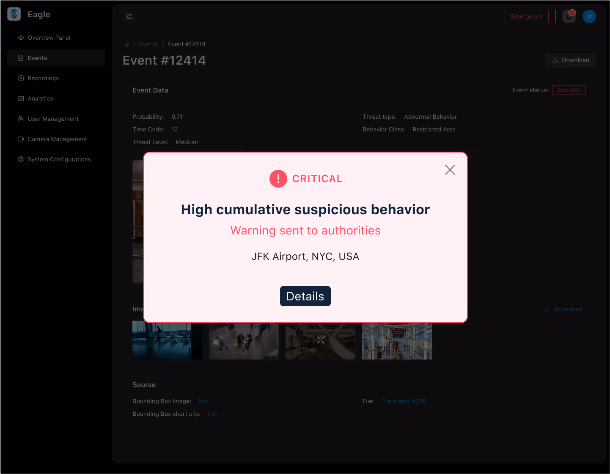
Task: Click the Analytics chart icon in sidebar
Action: [21, 98]
